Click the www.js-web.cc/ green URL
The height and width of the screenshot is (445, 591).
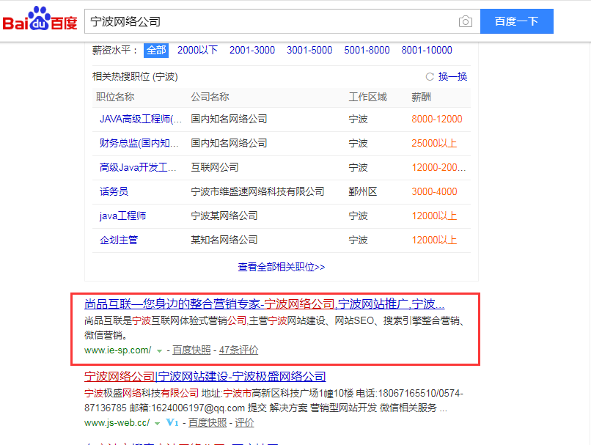pyautogui.click(x=117, y=423)
